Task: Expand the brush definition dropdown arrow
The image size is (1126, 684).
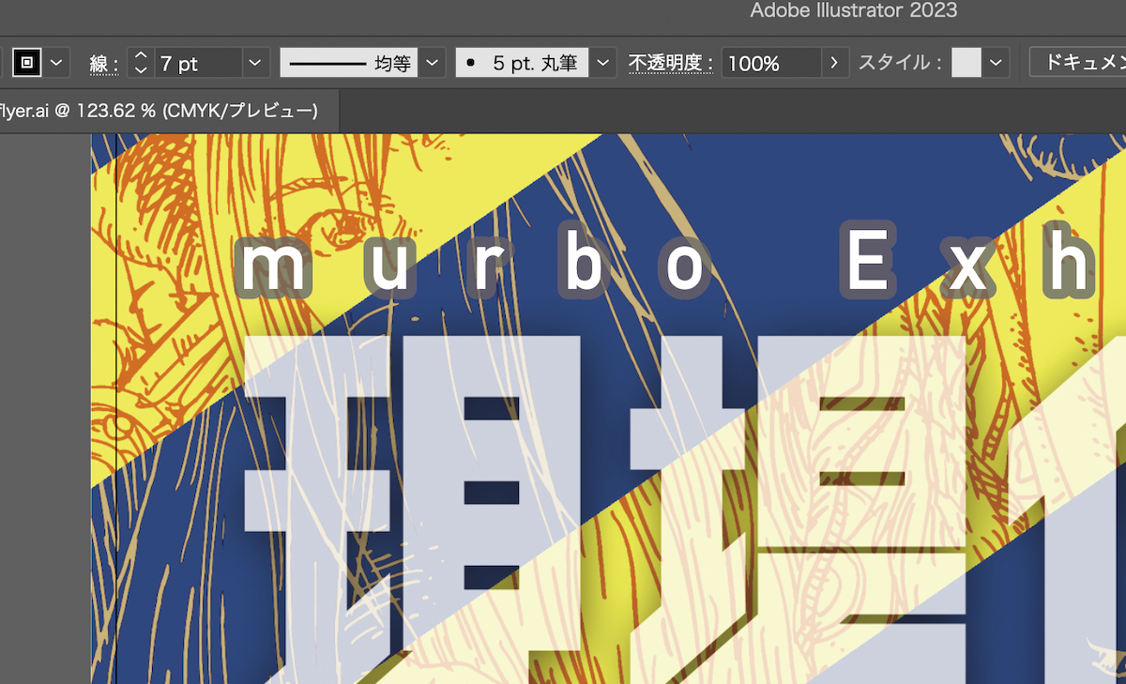Action: [603, 63]
